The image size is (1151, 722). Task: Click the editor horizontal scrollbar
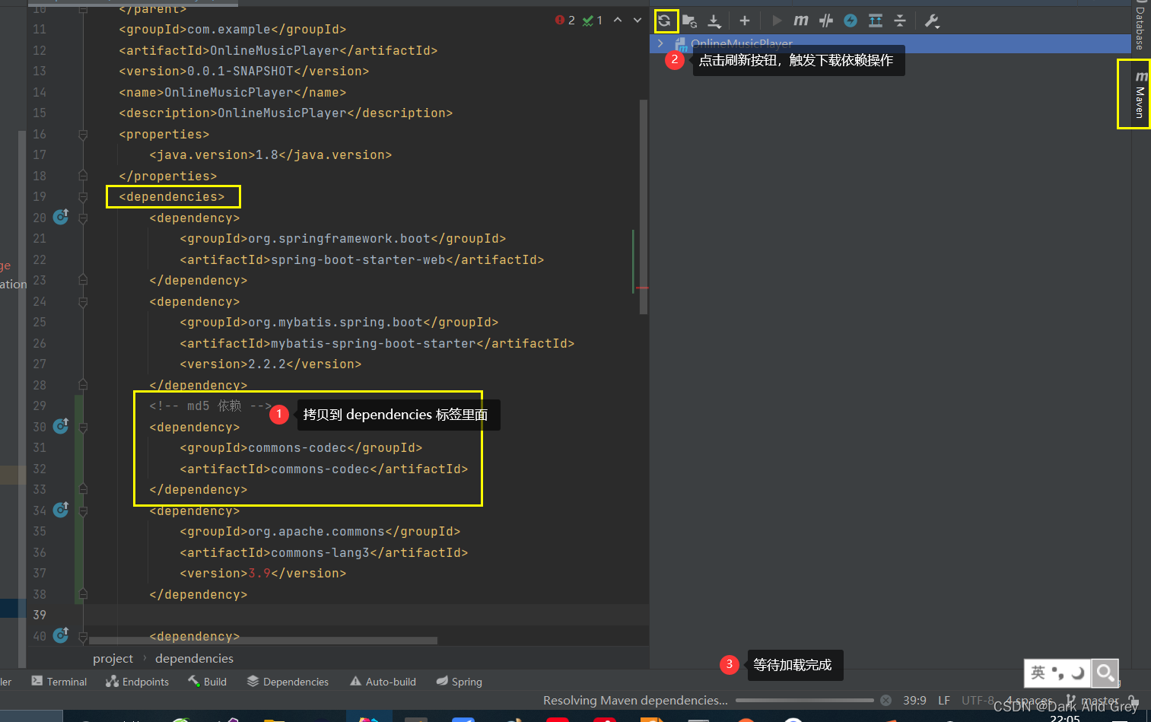[x=262, y=641]
